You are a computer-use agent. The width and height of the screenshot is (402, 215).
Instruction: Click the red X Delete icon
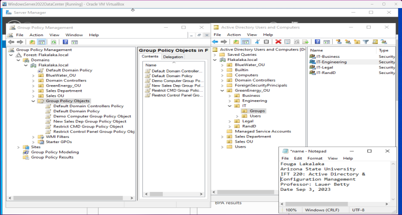click(278, 42)
